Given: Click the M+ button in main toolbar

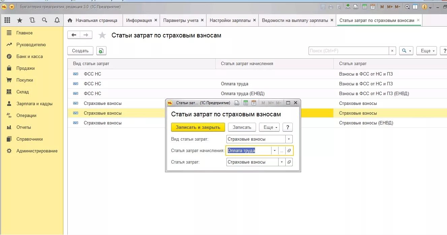Looking at the screenshot, I should tap(390, 7).
